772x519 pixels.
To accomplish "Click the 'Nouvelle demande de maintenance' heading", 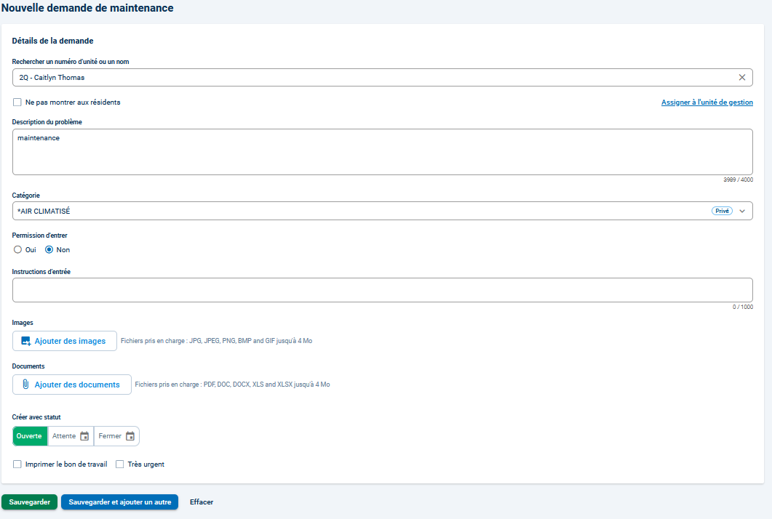I will pyautogui.click(x=87, y=8).
